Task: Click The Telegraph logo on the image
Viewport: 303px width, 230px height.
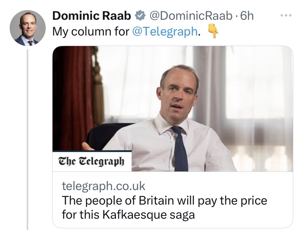Action: tap(91, 161)
